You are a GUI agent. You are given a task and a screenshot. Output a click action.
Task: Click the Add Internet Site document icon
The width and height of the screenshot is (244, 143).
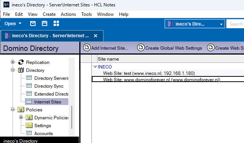click(86, 47)
